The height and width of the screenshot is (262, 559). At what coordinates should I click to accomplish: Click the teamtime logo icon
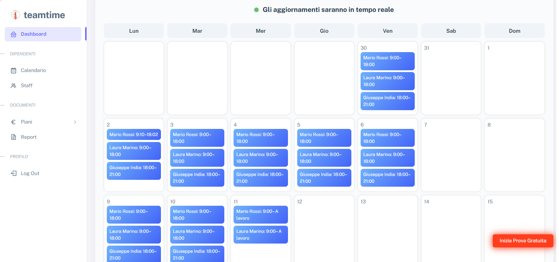pos(15,15)
